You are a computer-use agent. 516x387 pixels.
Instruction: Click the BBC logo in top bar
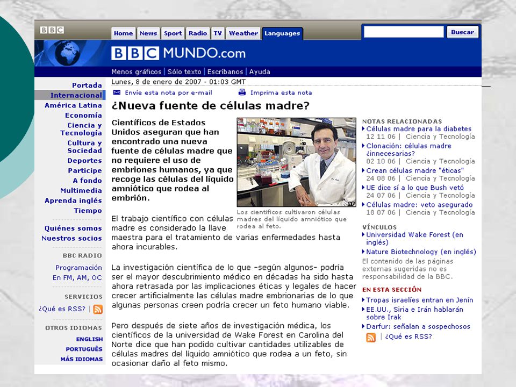[52, 30]
